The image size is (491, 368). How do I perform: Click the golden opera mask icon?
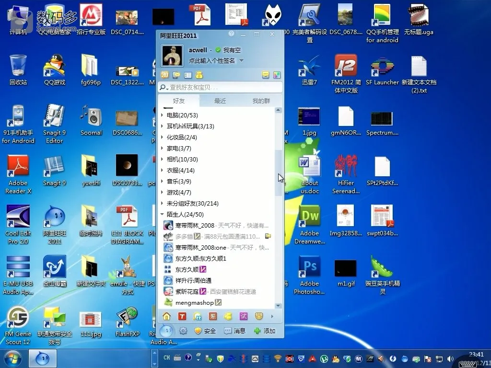click(x=258, y=316)
